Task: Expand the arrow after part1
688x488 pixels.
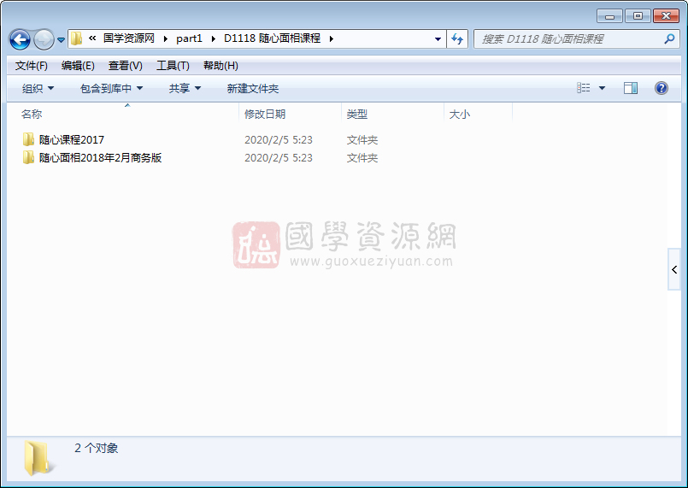Action: (214, 38)
